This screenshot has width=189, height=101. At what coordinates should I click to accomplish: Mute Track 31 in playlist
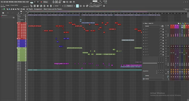(x=26, y=62)
